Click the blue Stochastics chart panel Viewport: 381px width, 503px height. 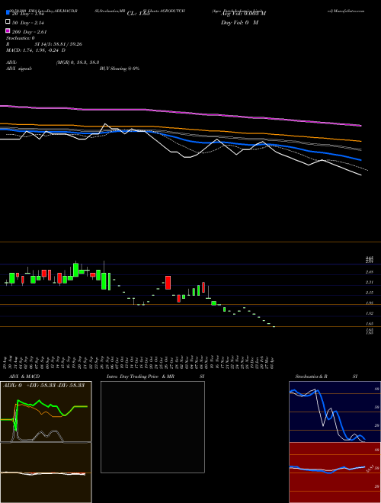coord(335,412)
